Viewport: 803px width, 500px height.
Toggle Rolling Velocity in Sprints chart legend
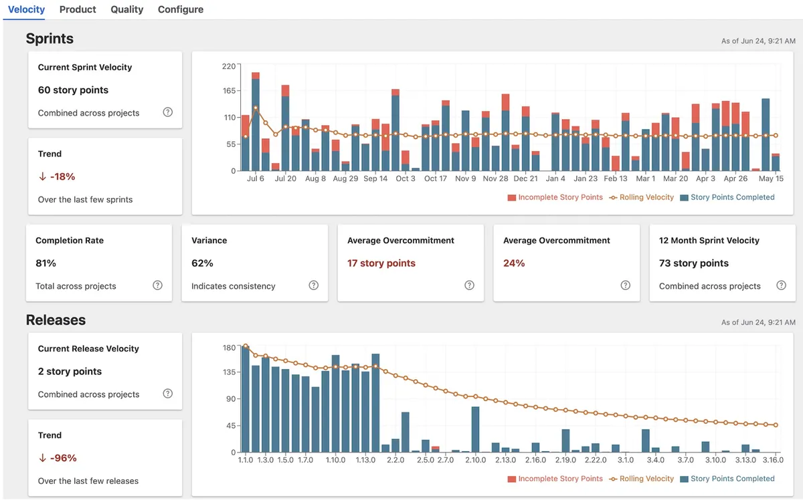(641, 197)
